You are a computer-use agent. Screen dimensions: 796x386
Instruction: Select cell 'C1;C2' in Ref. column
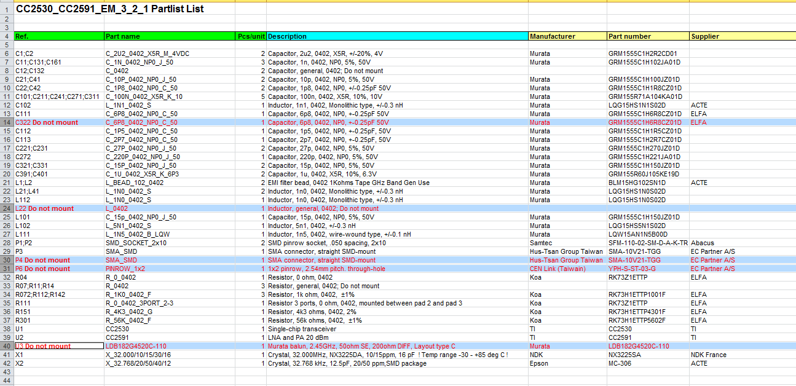coord(59,53)
